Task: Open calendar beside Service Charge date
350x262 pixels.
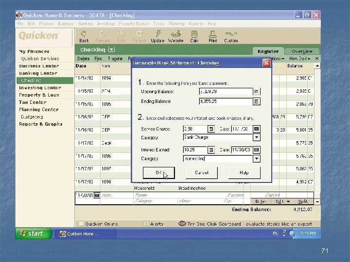Action: (257, 129)
